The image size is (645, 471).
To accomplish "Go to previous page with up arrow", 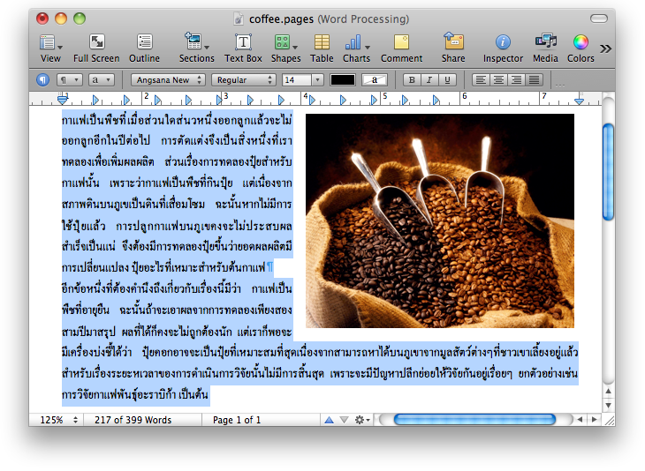I will coord(329,420).
